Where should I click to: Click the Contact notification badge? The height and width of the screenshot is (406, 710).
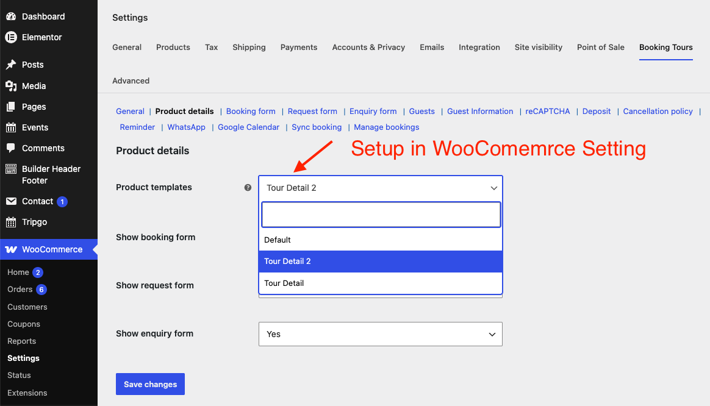(x=62, y=202)
